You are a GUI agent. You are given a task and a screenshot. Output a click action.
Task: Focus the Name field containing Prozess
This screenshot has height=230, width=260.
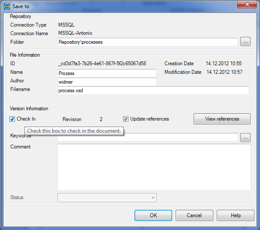107,73
